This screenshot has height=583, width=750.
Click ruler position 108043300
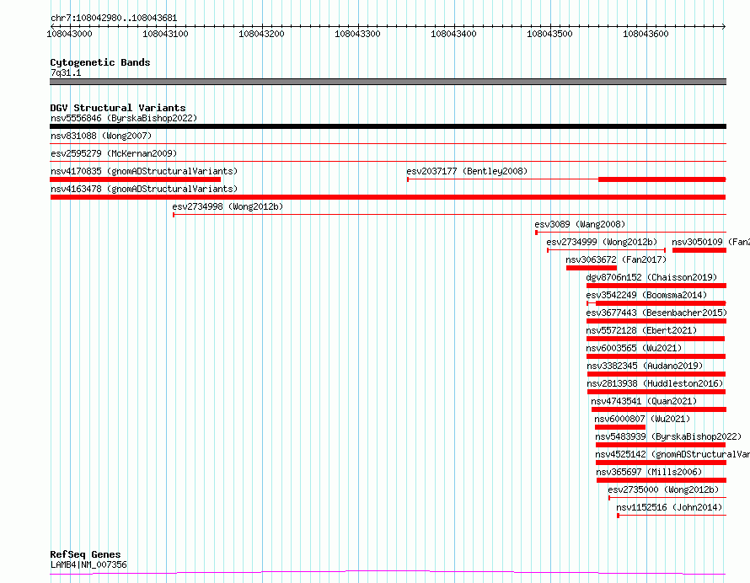coord(358,34)
